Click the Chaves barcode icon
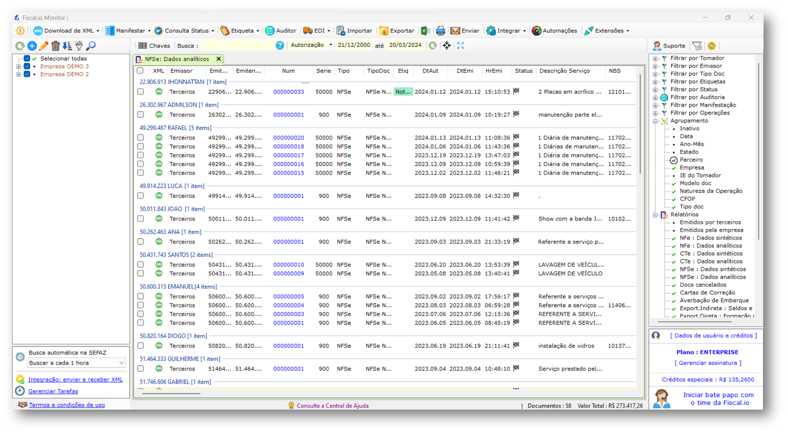Screen dimensions: 788x434 [142, 46]
